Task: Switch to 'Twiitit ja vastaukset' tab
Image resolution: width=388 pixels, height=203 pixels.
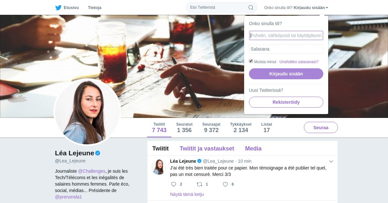Action: (x=207, y=149)
